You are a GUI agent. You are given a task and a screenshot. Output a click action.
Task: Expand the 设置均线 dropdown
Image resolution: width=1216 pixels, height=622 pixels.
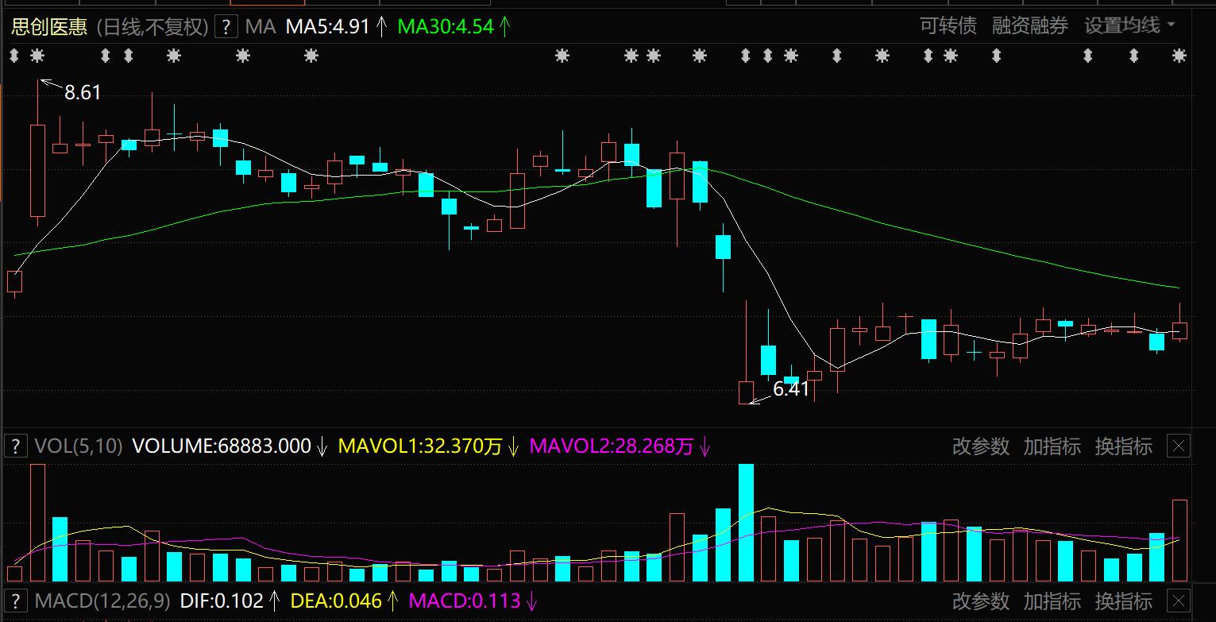1129,26
